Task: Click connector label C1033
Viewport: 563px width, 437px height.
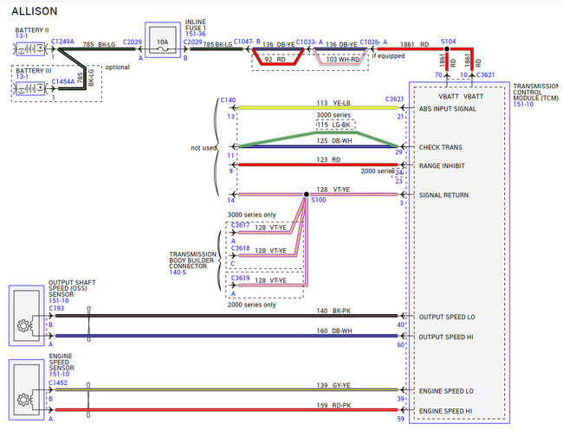Action: 305,42
